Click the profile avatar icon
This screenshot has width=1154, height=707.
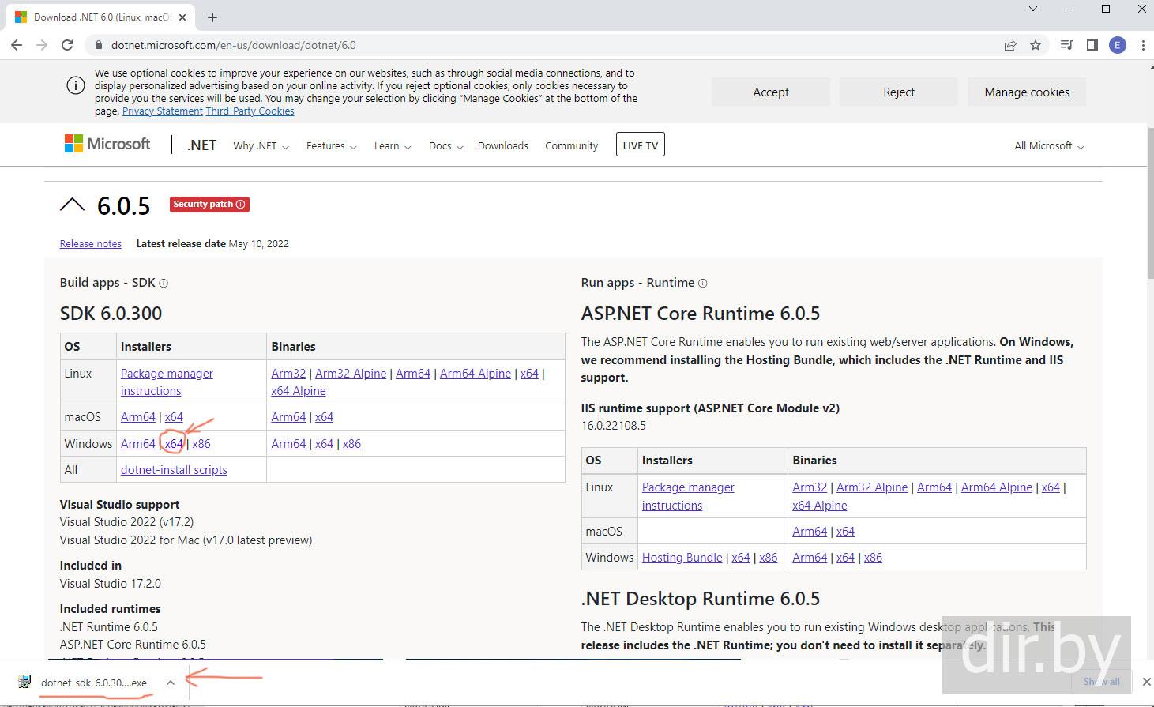click(1118, 45)
